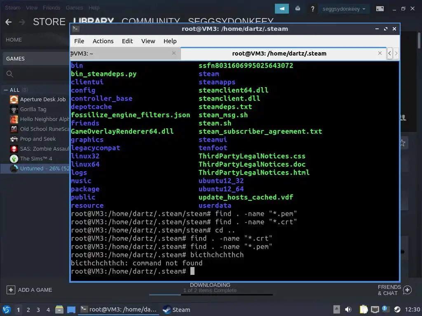Viewport: 422px width, 316px height.
Task: Click ADD A GAME button
Action: pyautogui.click(x=29, y=290)
